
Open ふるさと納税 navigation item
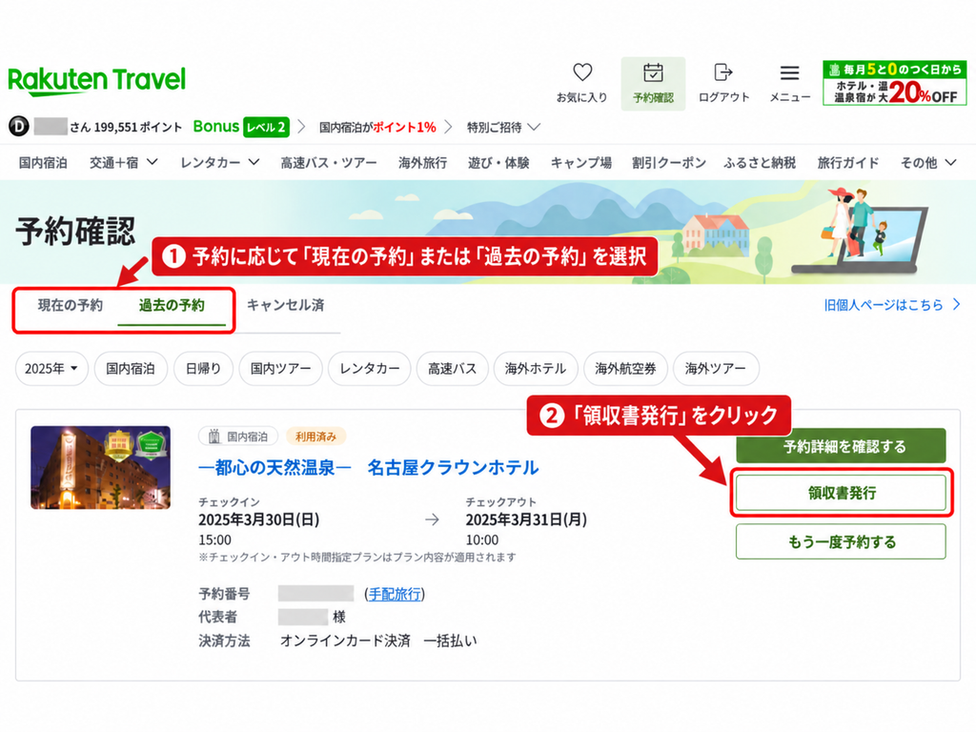(x=760, y=162)
